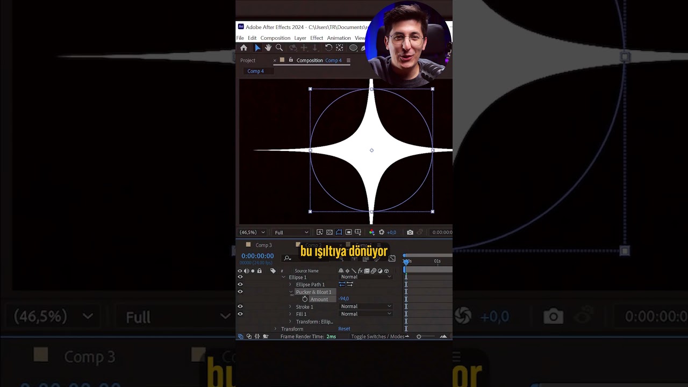The height and width of the screenshot is (387, 688).
Task: Toggle In/Out/Duration pane braces icon
Action: point(257,336)
